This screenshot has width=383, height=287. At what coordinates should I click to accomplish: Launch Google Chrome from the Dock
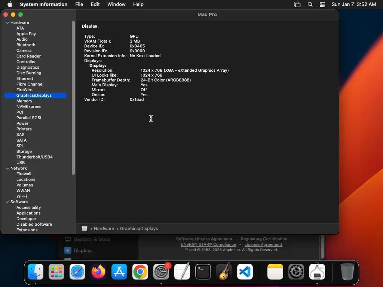click(x=140, y=272)
